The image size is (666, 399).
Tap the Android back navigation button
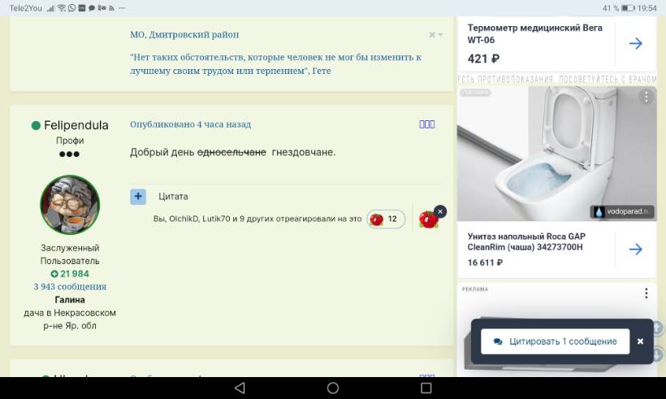[239, 388]
